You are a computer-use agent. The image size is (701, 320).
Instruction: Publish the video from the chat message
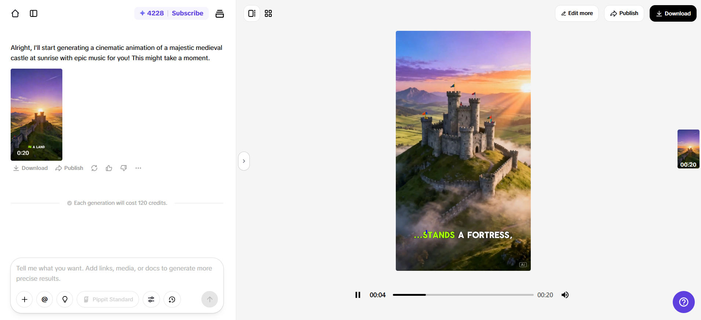pyautogui.click(x=69, y=168)
